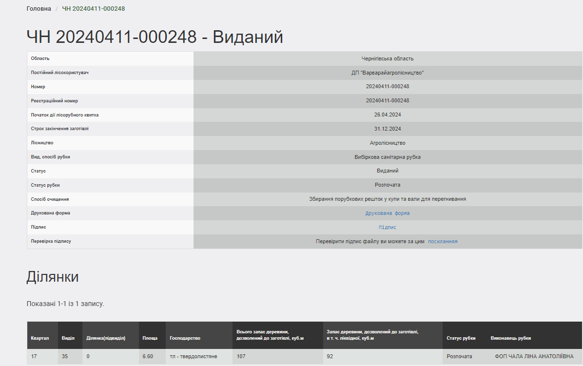Click the Головна breadcrumb link

(x=39, y=9)
